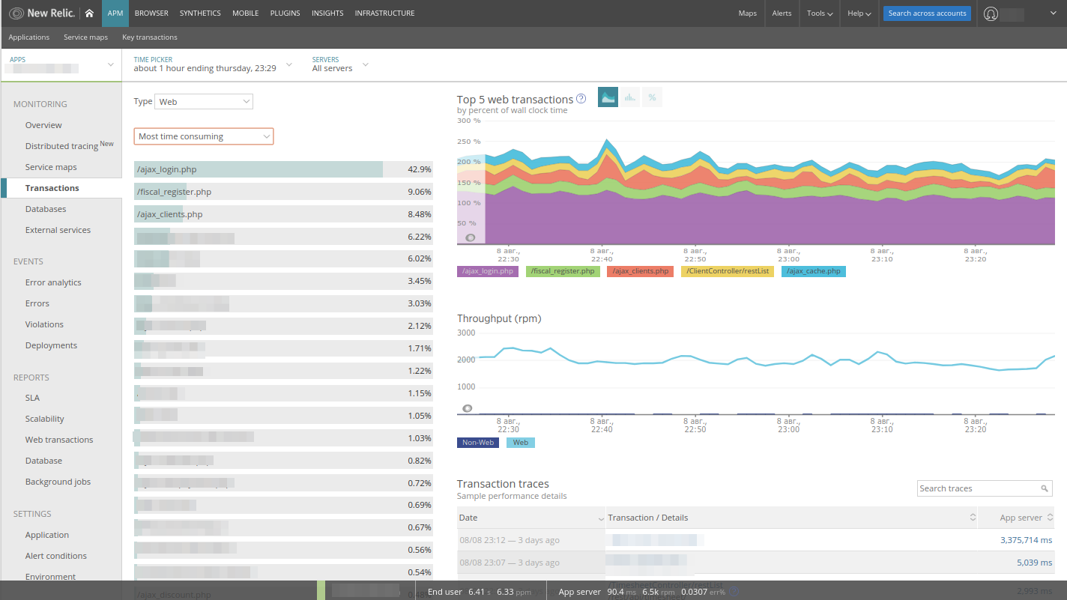1067x600 pixels.
Task: Switch to the APM tab
Action: tap(115, 13)
